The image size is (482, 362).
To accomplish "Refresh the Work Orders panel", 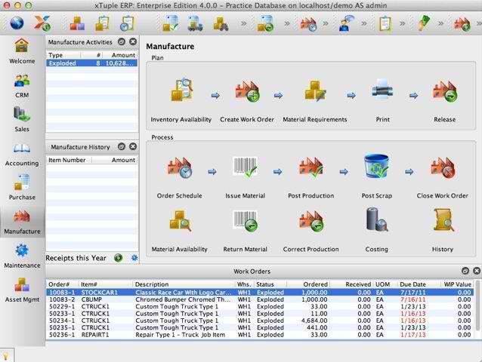I will [465, 271].
